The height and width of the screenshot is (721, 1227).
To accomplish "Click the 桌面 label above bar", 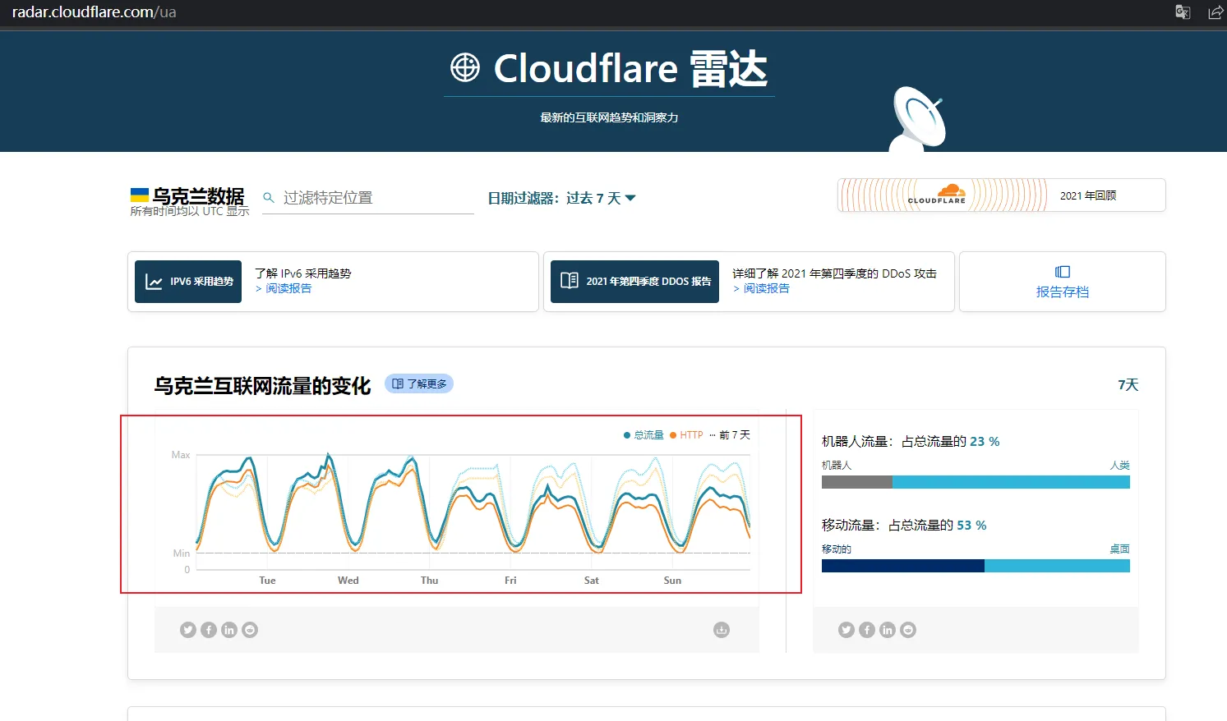I will click(x=1120, y=549).
